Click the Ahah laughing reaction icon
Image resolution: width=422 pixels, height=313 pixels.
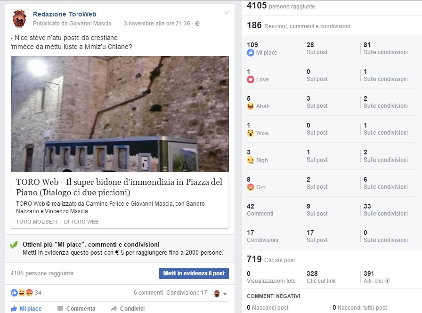coord(250,106)
